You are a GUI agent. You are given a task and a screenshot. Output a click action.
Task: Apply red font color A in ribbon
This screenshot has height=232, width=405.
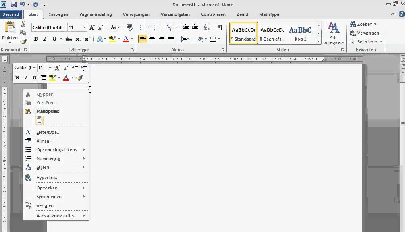[x=126, y=39]
